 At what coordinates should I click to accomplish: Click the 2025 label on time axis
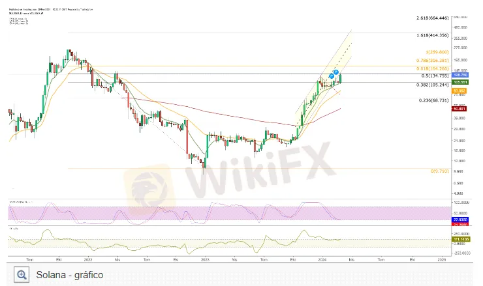click(x=441, y=259)
